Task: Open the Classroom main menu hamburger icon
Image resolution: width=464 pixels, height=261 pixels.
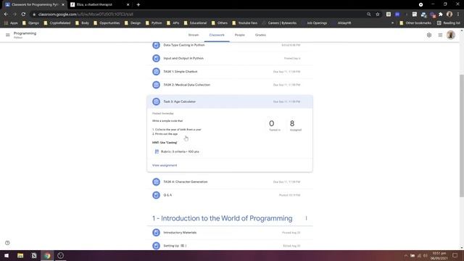Action: coord(8,35)
